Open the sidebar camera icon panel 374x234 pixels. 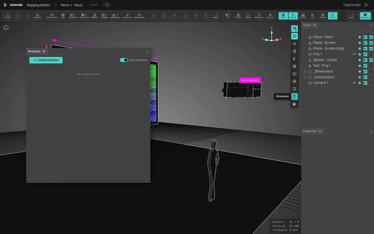pyautogui.click(x=295, y=74)
